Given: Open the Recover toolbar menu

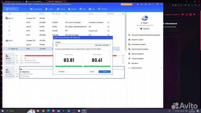Looking at the screenshot, I should coord(72,9).
